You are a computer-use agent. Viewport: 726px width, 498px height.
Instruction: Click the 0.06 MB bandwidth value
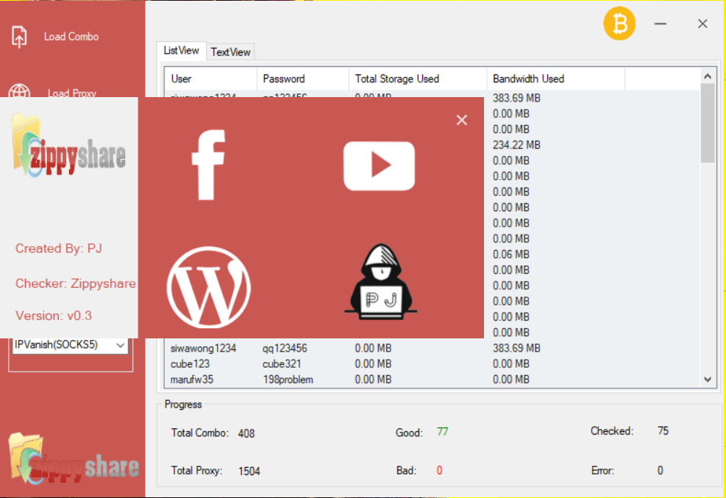(511, 254)
